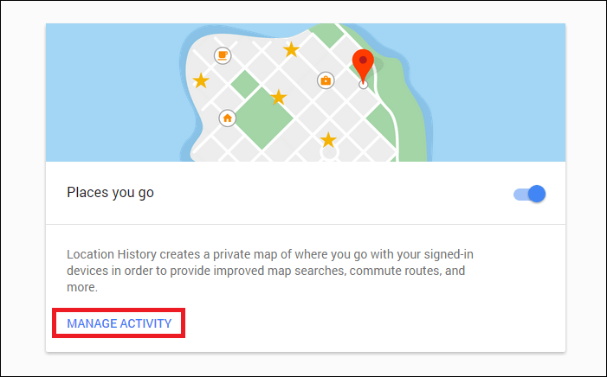The image size is (607, 377).
Task: Click the Places you go heading
Action: (x=110, y=193)
